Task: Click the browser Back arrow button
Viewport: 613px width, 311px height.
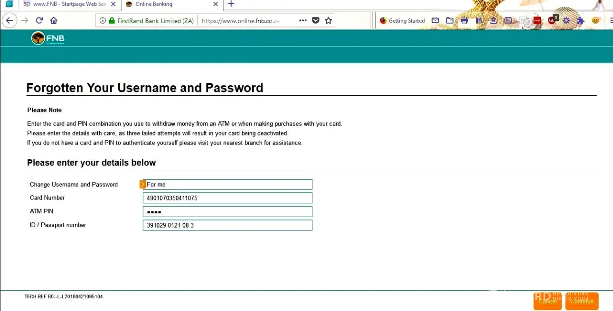Action: (9, 21)
